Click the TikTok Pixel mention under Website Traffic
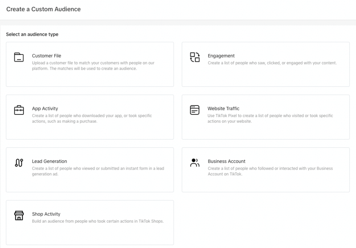 (x=226, y=116)
